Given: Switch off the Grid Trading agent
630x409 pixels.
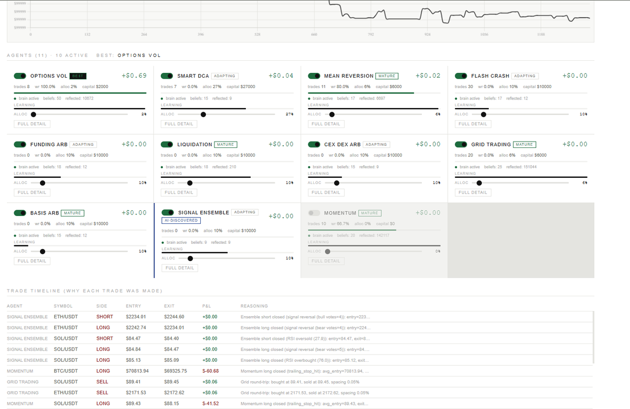Looking at the screenshot, I should point(461,144).
